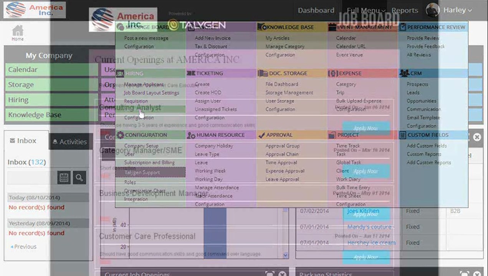Click the Performance Review section icon

coord(403,27)
